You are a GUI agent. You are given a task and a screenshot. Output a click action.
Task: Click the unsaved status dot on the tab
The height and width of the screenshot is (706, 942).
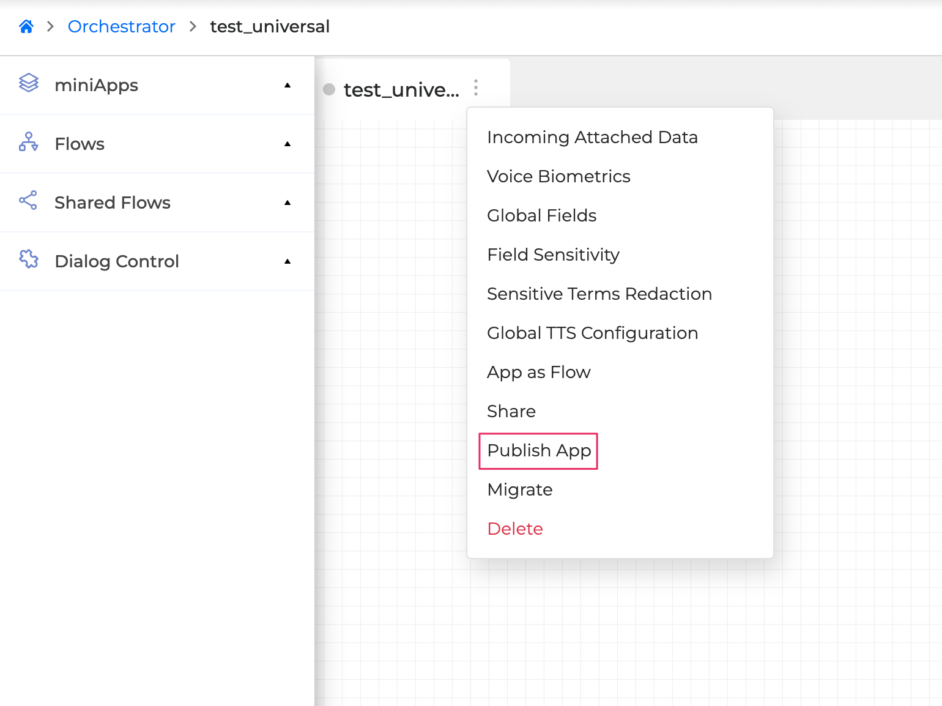[x=329, y=89]
